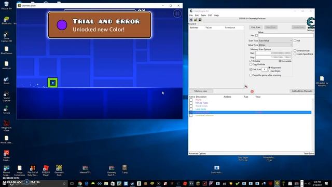Viewport: 332px width, 187px height.
Task: Open Geometry Dash desktop shortcut
Action: 59,170
